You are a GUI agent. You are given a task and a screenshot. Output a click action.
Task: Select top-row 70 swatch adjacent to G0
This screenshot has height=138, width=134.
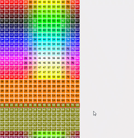72,2
